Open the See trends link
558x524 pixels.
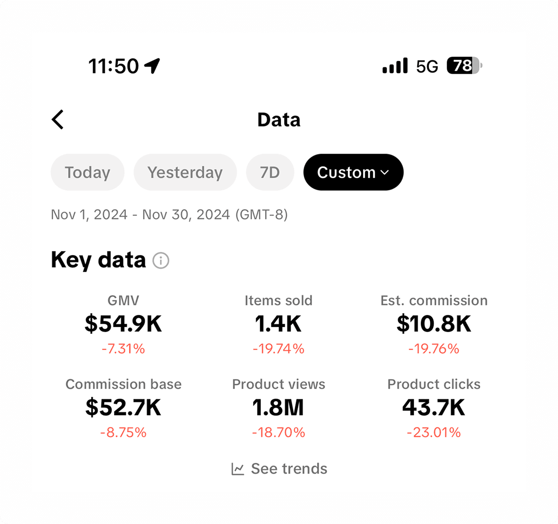[279, 469]
